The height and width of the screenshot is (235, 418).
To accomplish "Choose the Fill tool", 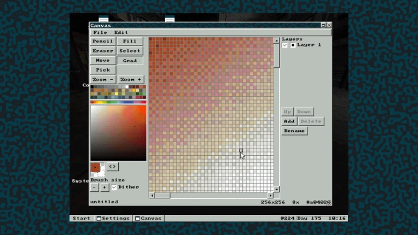I will pos(130,41).
